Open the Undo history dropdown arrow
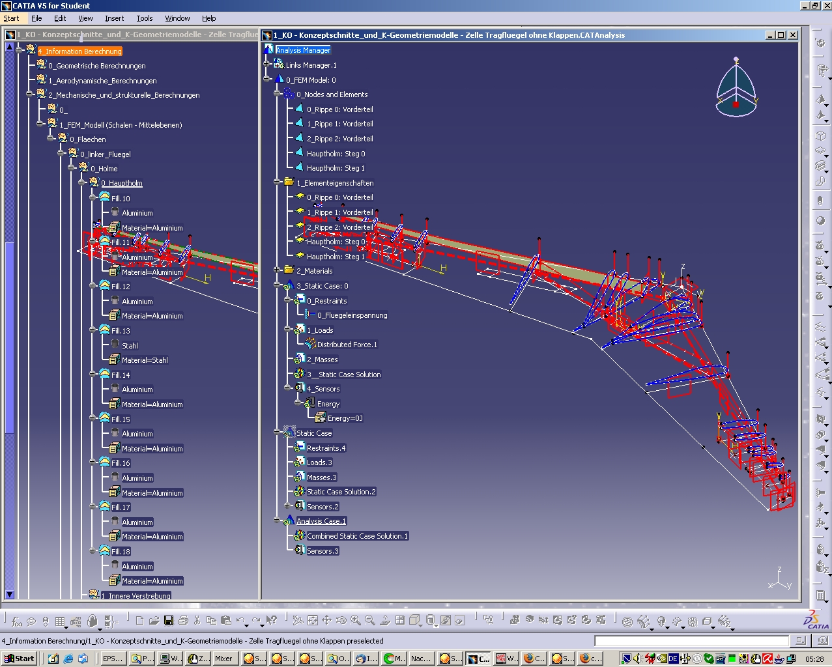832x667 pixels. [x=246, y=627]
